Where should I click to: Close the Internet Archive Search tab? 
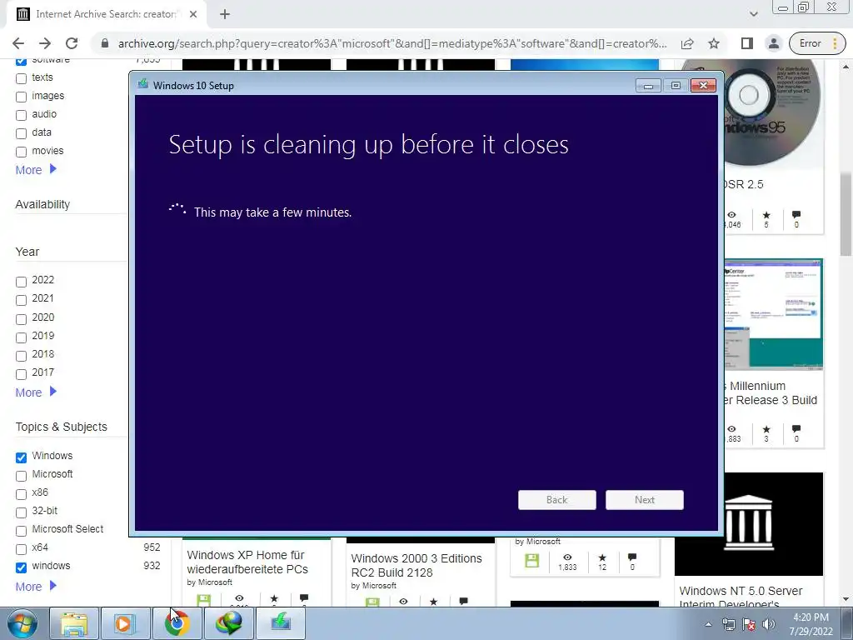[x=193, y=15]
